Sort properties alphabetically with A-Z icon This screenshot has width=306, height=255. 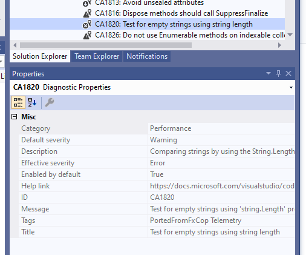(32, 102)
